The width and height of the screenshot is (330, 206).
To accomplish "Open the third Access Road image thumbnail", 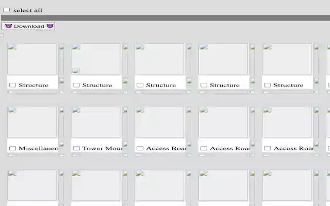I will [287, 122].
